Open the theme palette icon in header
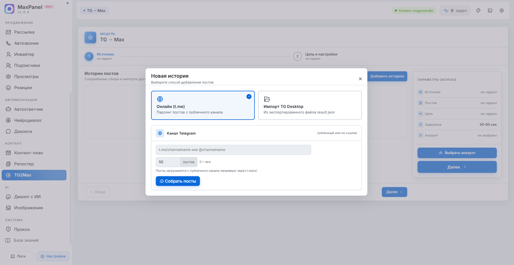The width and height of the screenshot is (514, 265). click(x=478, y=11)
